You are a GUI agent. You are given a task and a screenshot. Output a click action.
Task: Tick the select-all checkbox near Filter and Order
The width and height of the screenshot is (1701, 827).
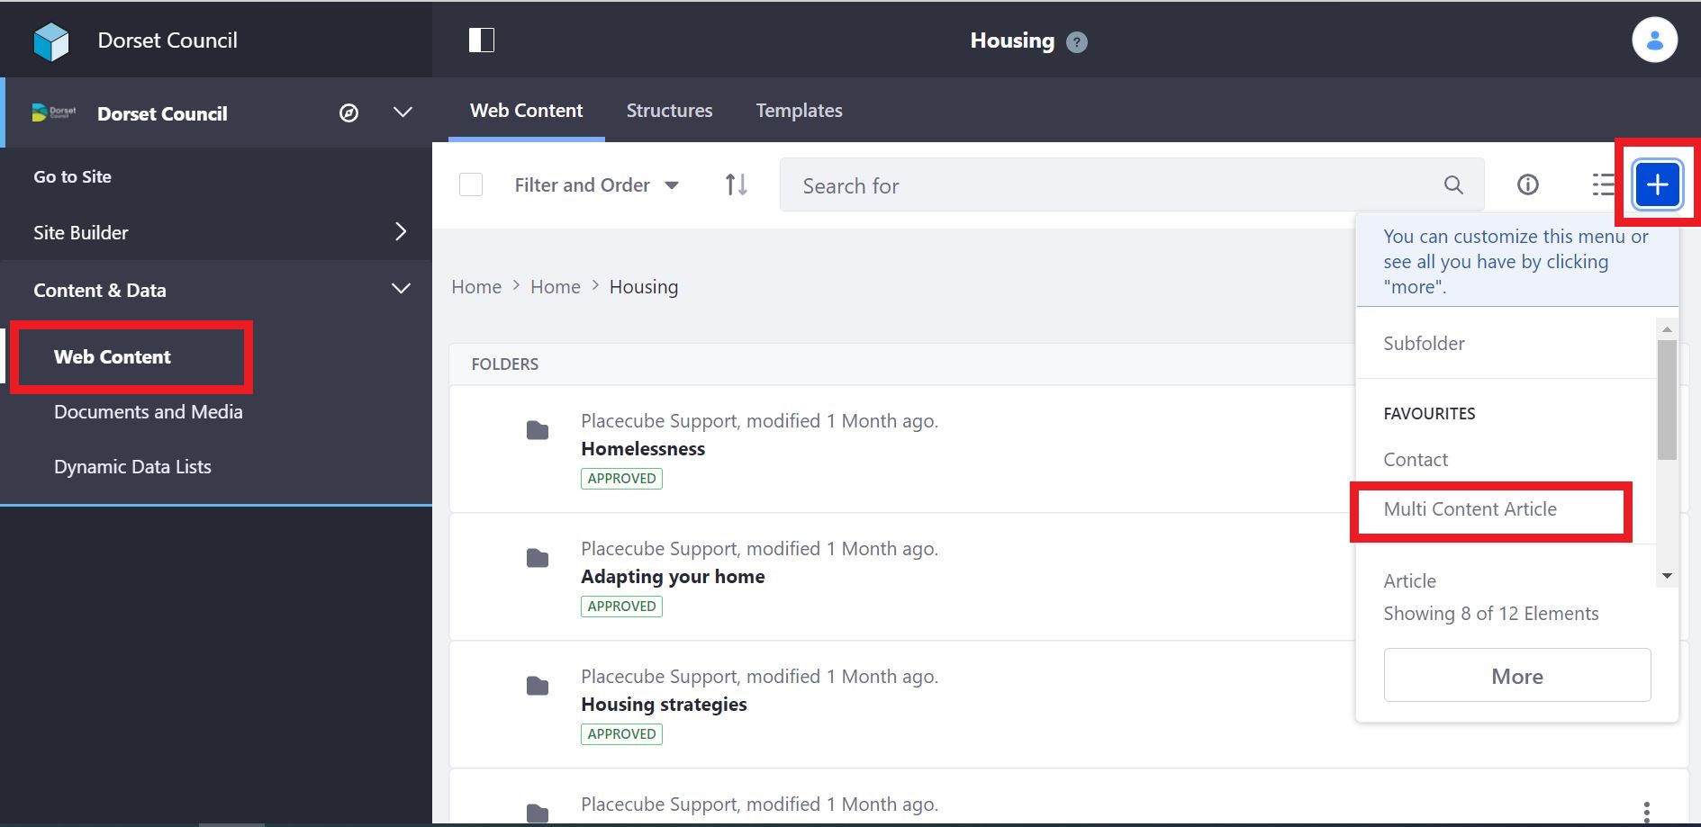click(x=471, y=184)
